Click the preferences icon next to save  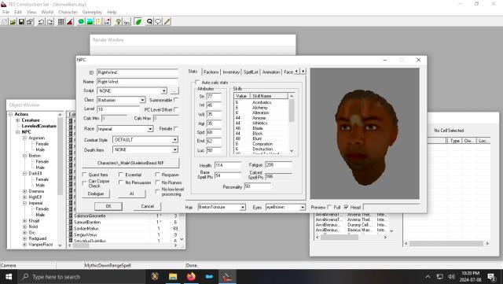coord(30,21)
